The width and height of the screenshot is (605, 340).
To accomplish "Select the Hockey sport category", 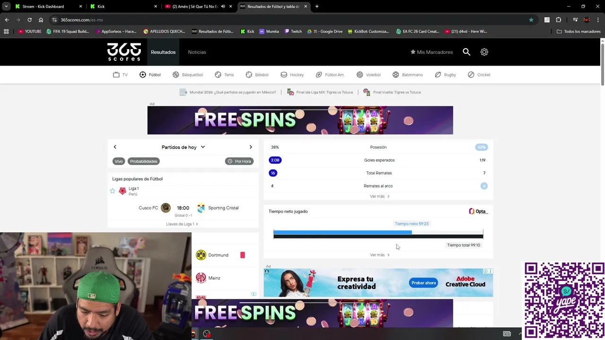I will click(x=292, y=75).
